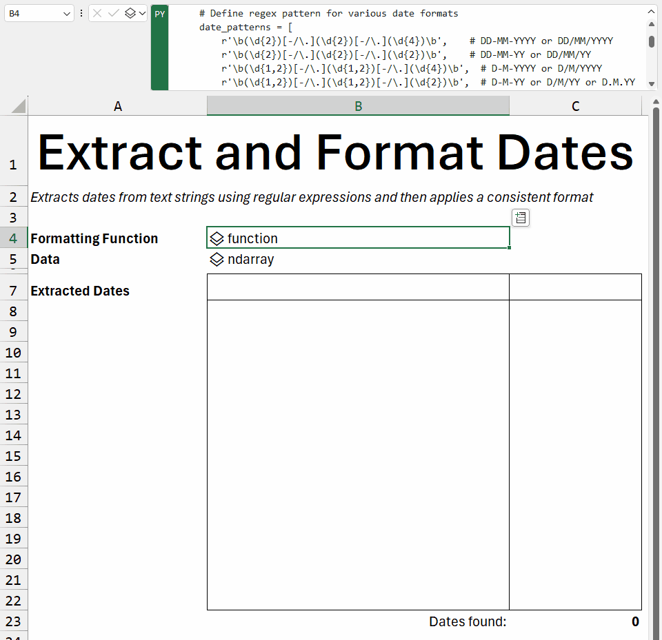The height and width of the screenshot is (640, 662).
Task: Open the Name Box dropdown arrow
Action: point(66,13)
